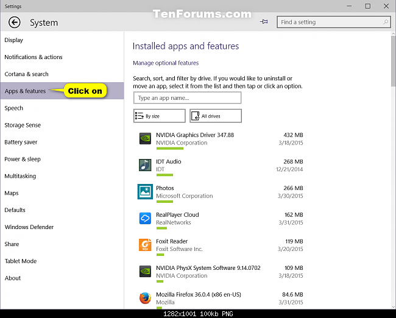
Task: Click 266 MB size value
Action: click(293, 188)
